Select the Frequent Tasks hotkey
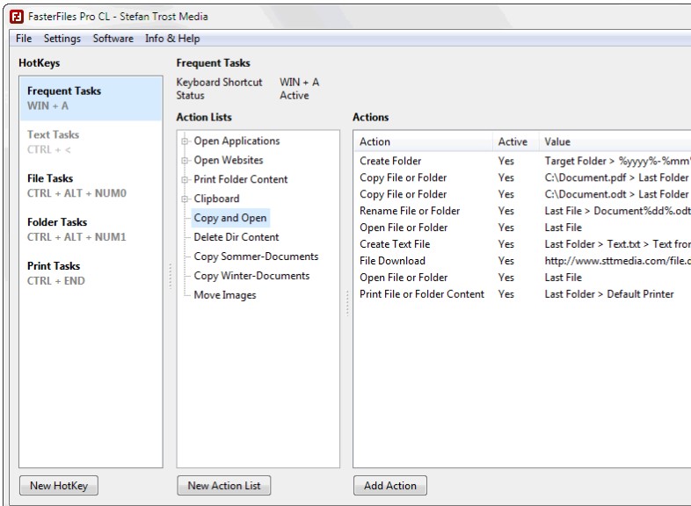This screenshot has width=691, height=506. click(91, 98)
